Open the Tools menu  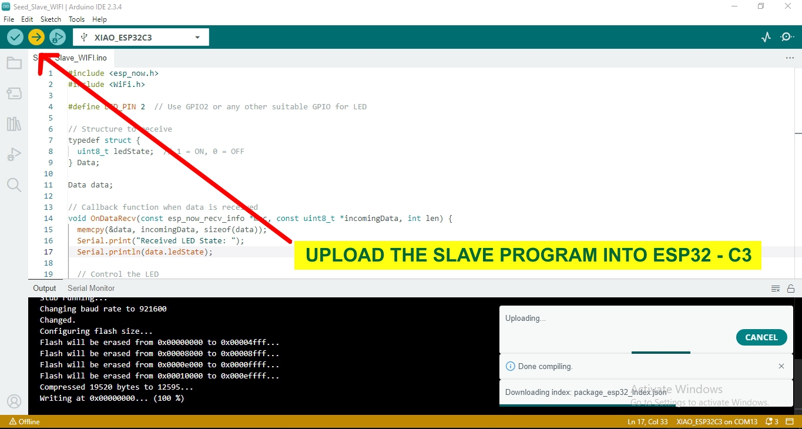[76, 19]
